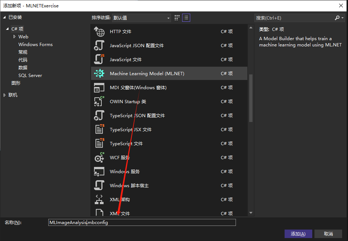Select the XML 文件 template icon
The width and height of the screenshot is (348, 241).
[x=99, y=213]
